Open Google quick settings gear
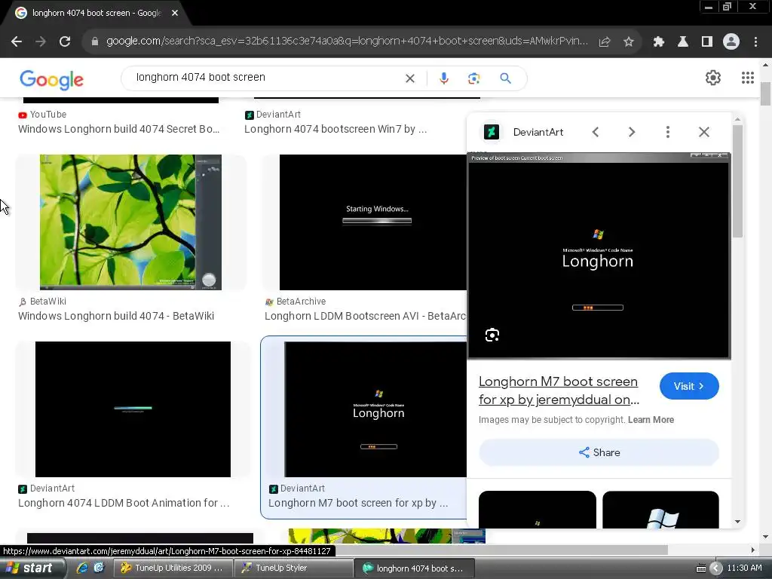The height and width of the screenshot is (579, 772). [713, 78]
